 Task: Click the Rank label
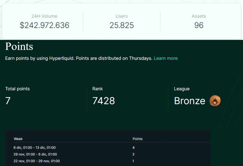(x=98, y=89)
